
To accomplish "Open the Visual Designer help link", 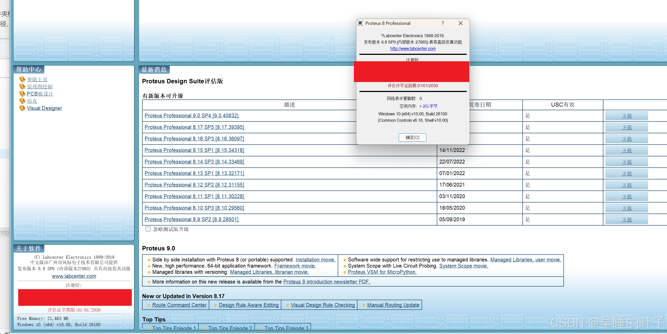I will [44, 108].
